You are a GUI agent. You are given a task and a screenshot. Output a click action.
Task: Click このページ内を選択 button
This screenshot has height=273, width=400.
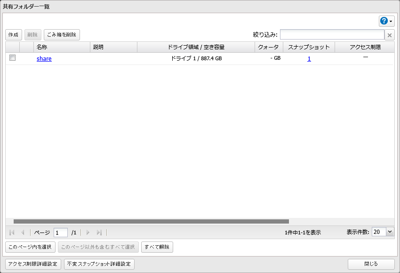31,247
